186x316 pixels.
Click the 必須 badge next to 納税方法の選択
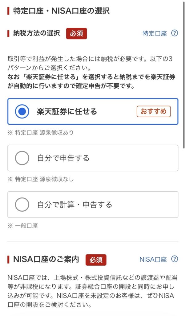pyautogui.click(x=76, y=33)
